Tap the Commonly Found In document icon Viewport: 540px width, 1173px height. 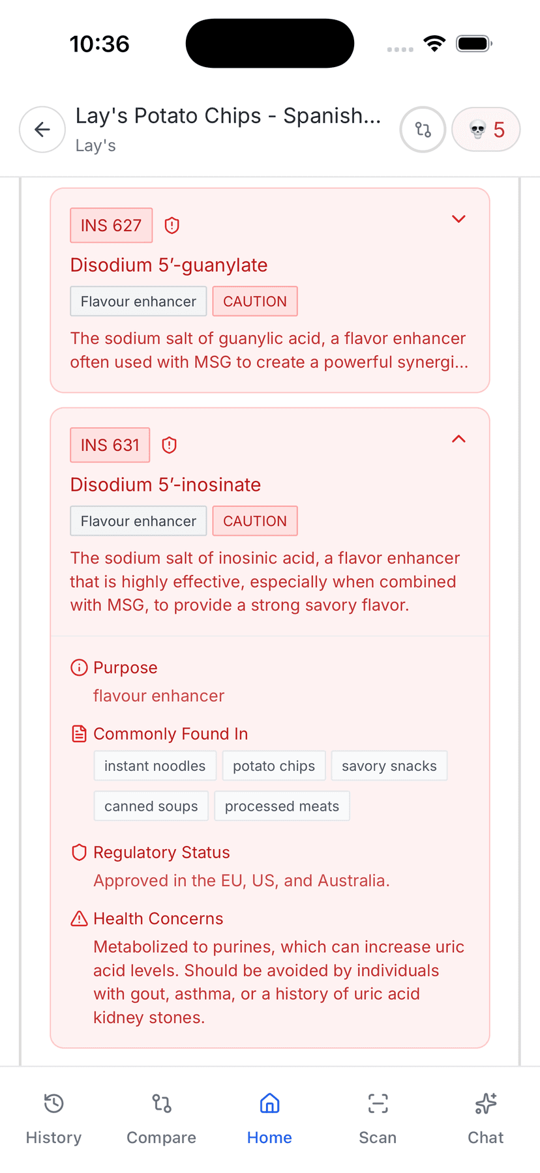(x=79, y=734)
